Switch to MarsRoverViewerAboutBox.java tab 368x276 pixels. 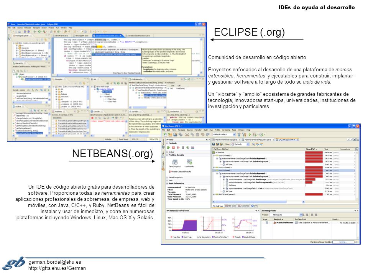(x=258, y=140)
